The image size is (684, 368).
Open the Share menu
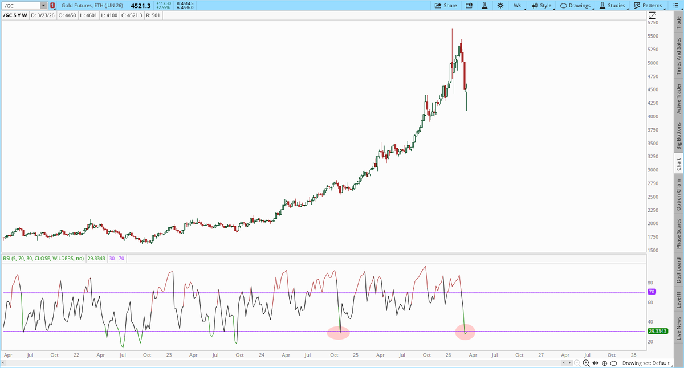tap(445, 5)
